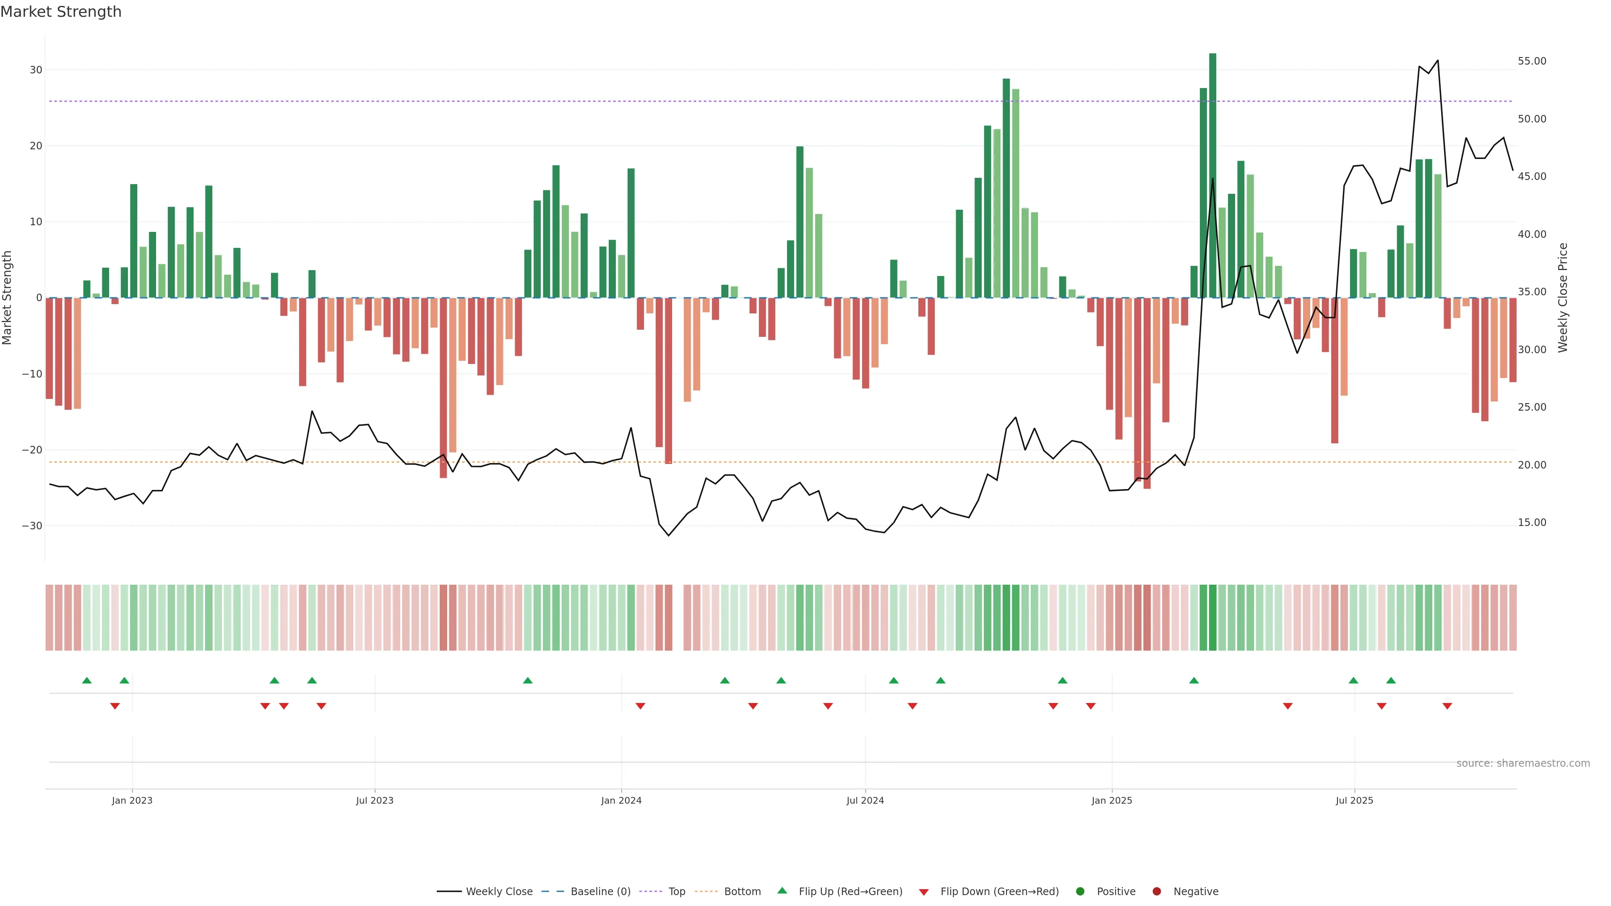Click the darkest green cell in heatmap strip
1611x906 pixels.
[1212, 618]
